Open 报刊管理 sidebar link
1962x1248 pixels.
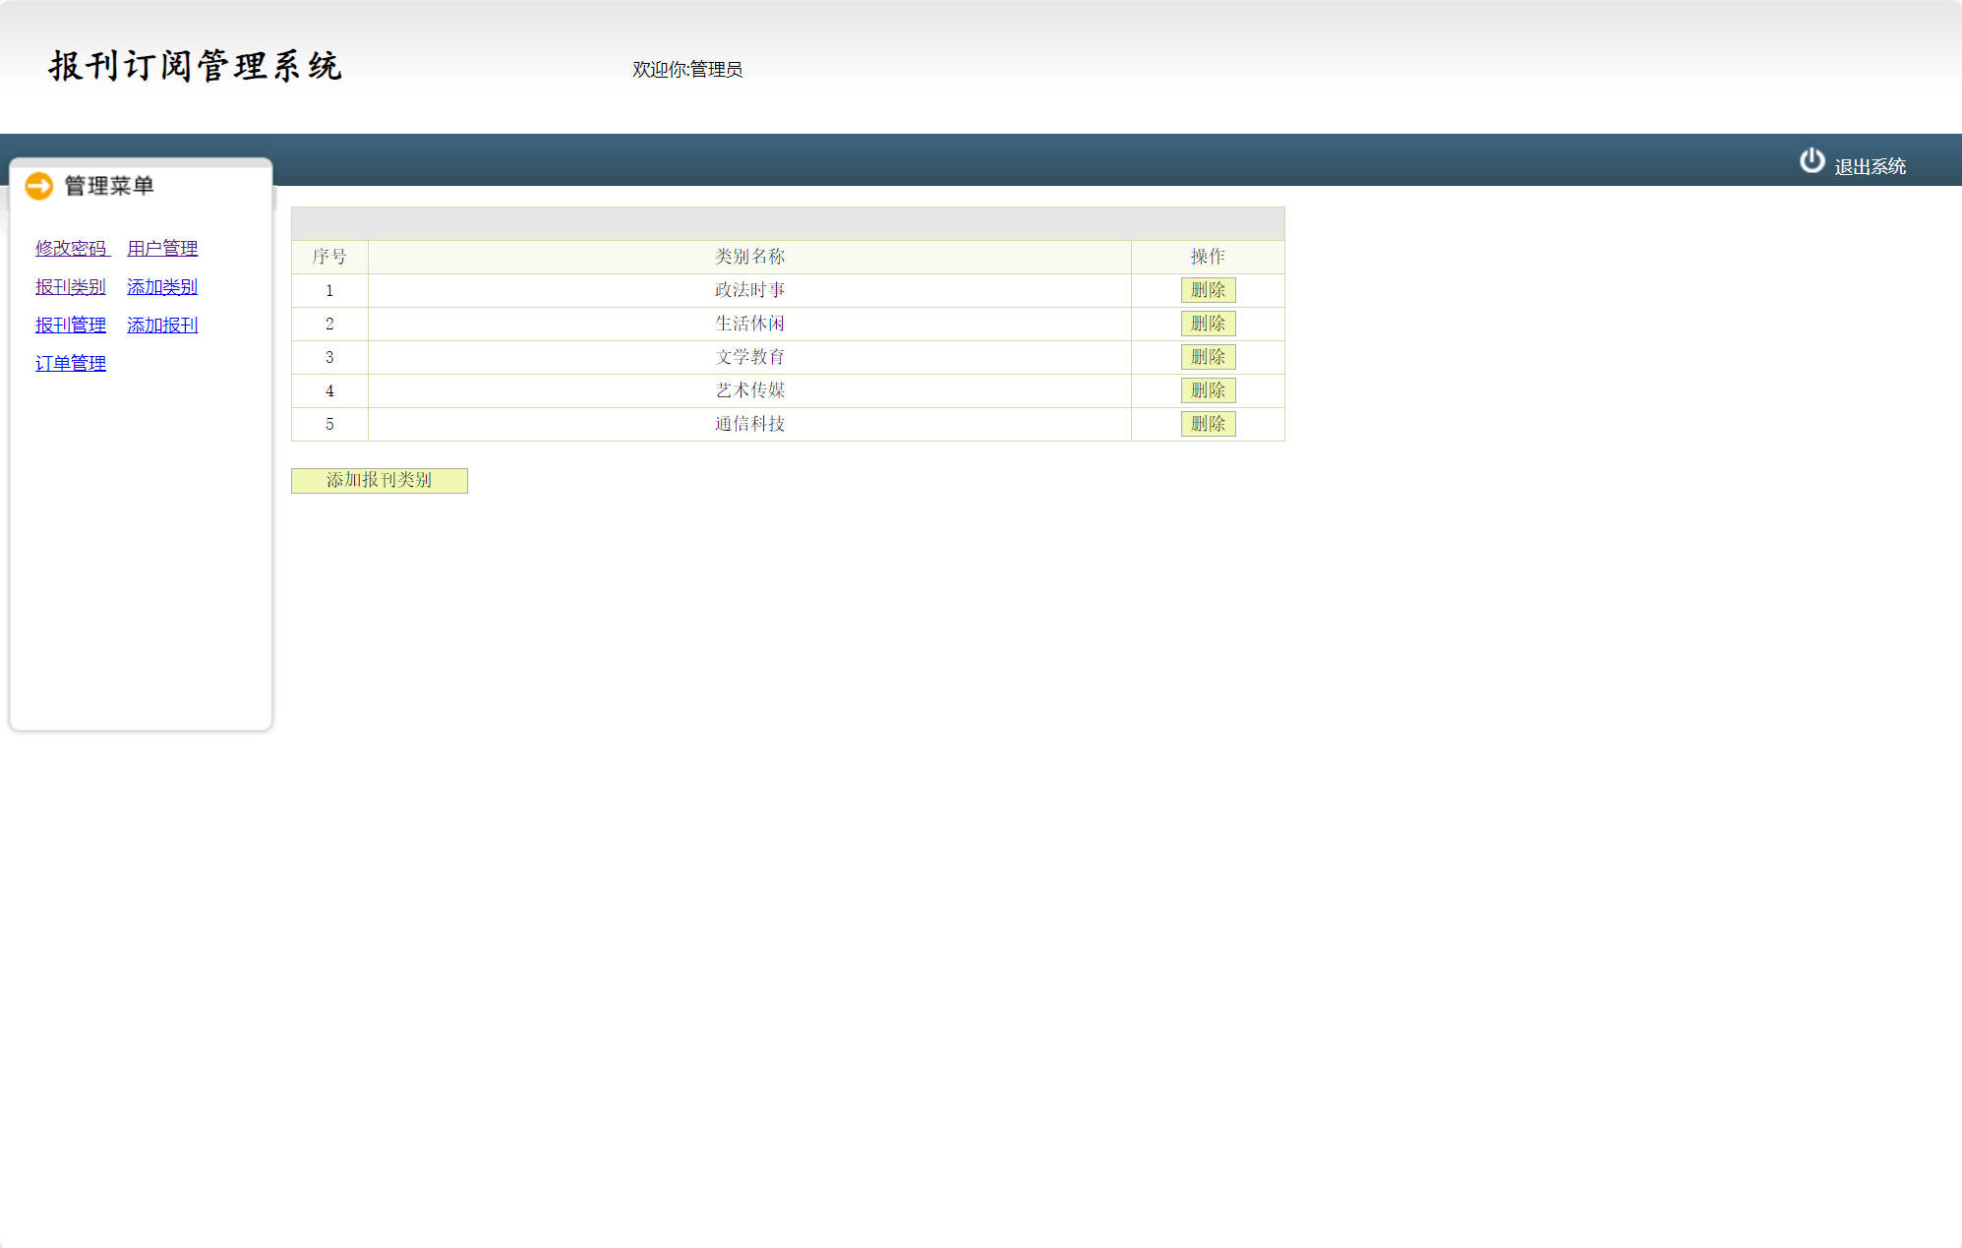tap(71, 325)
